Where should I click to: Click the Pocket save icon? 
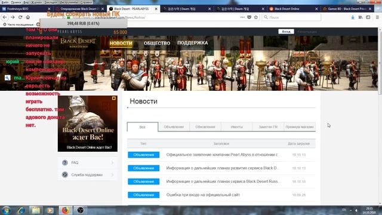pos(249,17)
